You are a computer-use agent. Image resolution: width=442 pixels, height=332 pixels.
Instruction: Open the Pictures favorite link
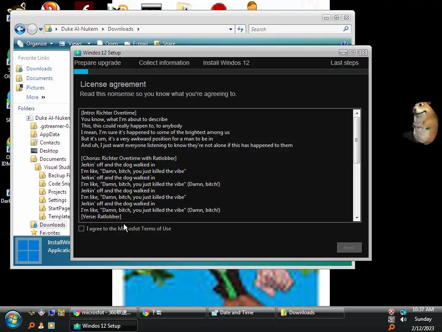[35, 87]
